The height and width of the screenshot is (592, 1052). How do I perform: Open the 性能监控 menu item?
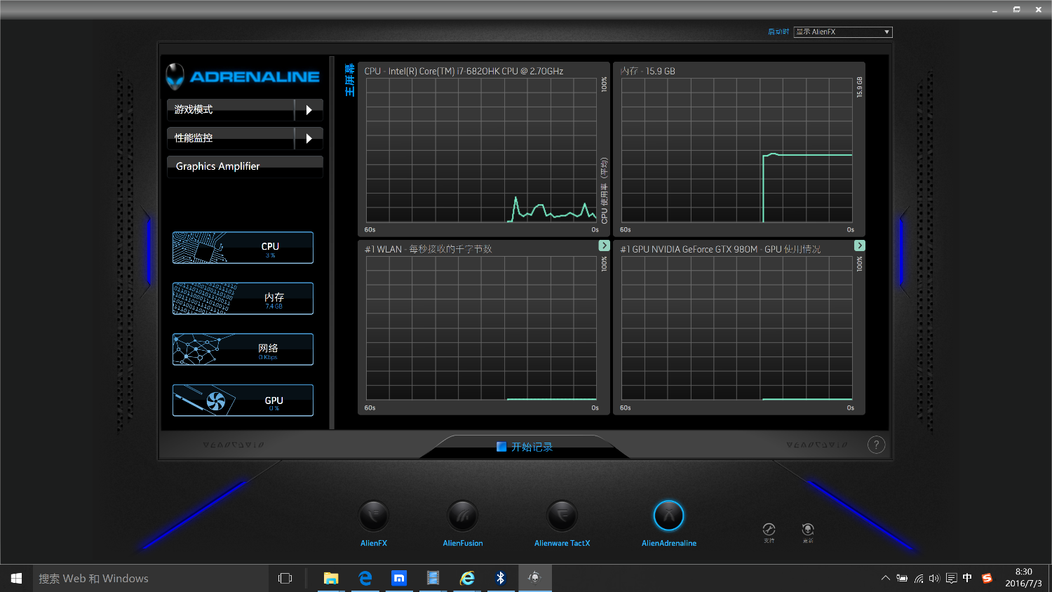(x=231, y=138)
